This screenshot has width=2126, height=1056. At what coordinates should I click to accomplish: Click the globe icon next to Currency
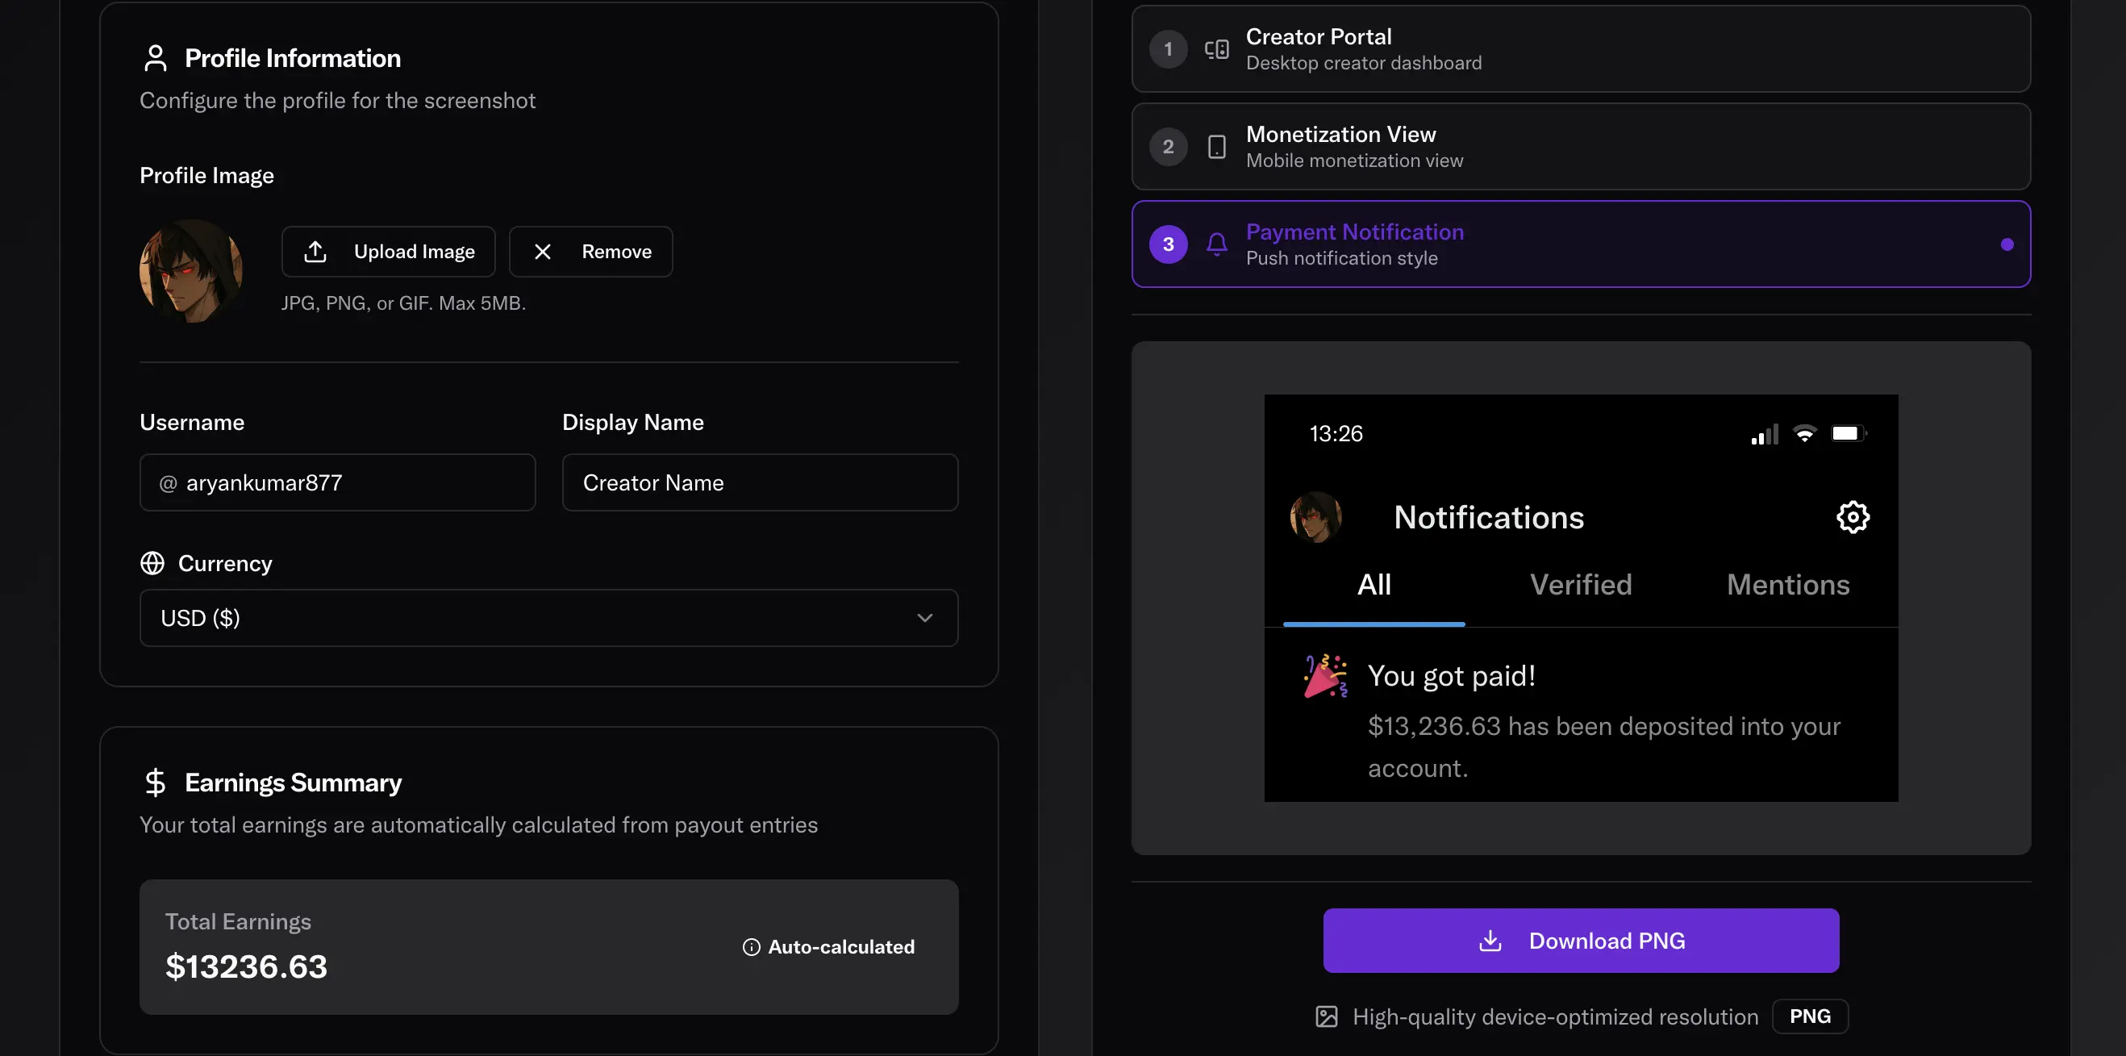(152, 563)
